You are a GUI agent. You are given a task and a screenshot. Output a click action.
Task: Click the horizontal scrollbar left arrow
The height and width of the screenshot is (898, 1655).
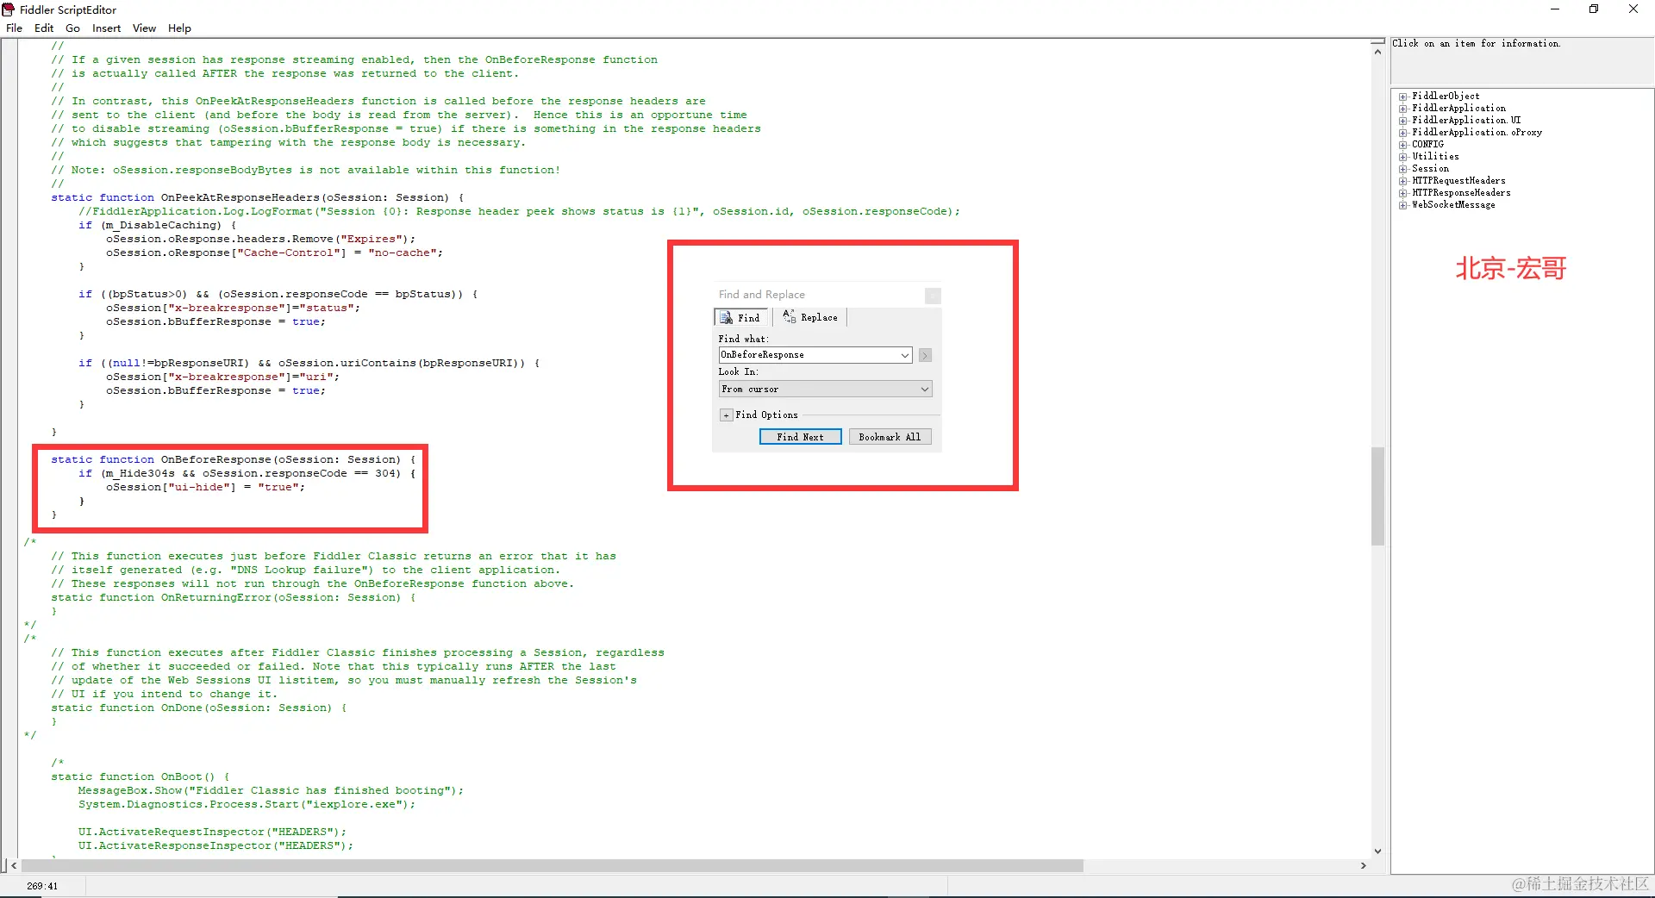[x=14, y=865]
